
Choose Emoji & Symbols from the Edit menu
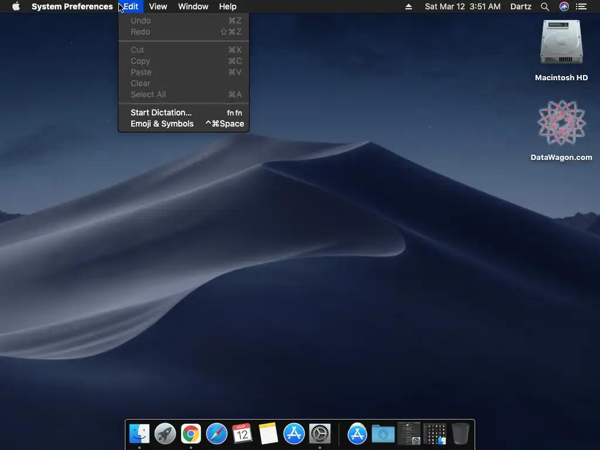click(183, 124)
